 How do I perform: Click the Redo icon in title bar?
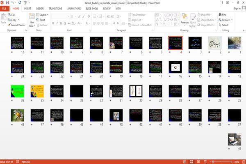pos(20,2)
